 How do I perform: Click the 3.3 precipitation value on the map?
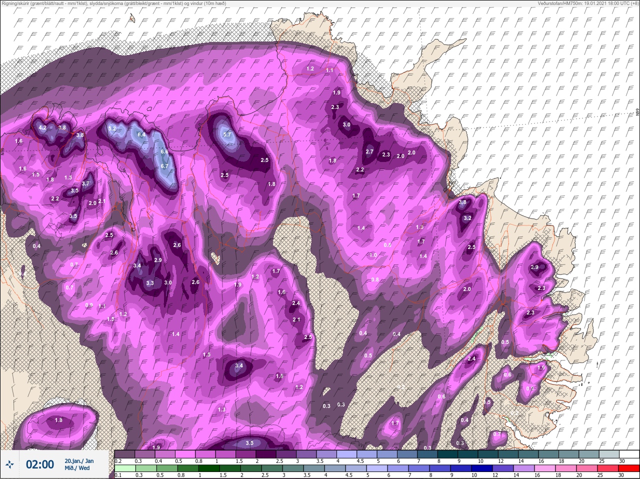pos(150,283)
